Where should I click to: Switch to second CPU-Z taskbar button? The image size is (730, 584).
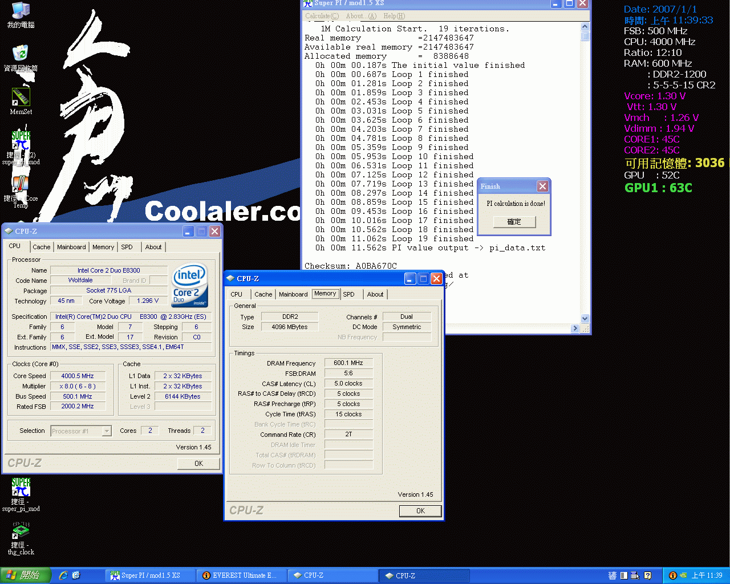coord(424,575)
